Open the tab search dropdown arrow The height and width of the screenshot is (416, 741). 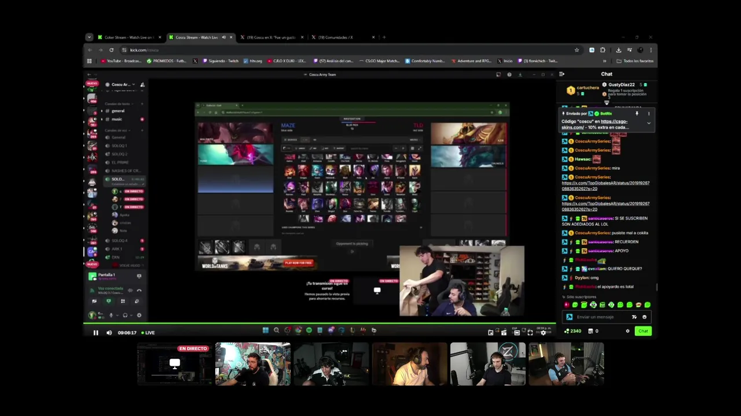(89, 38)
